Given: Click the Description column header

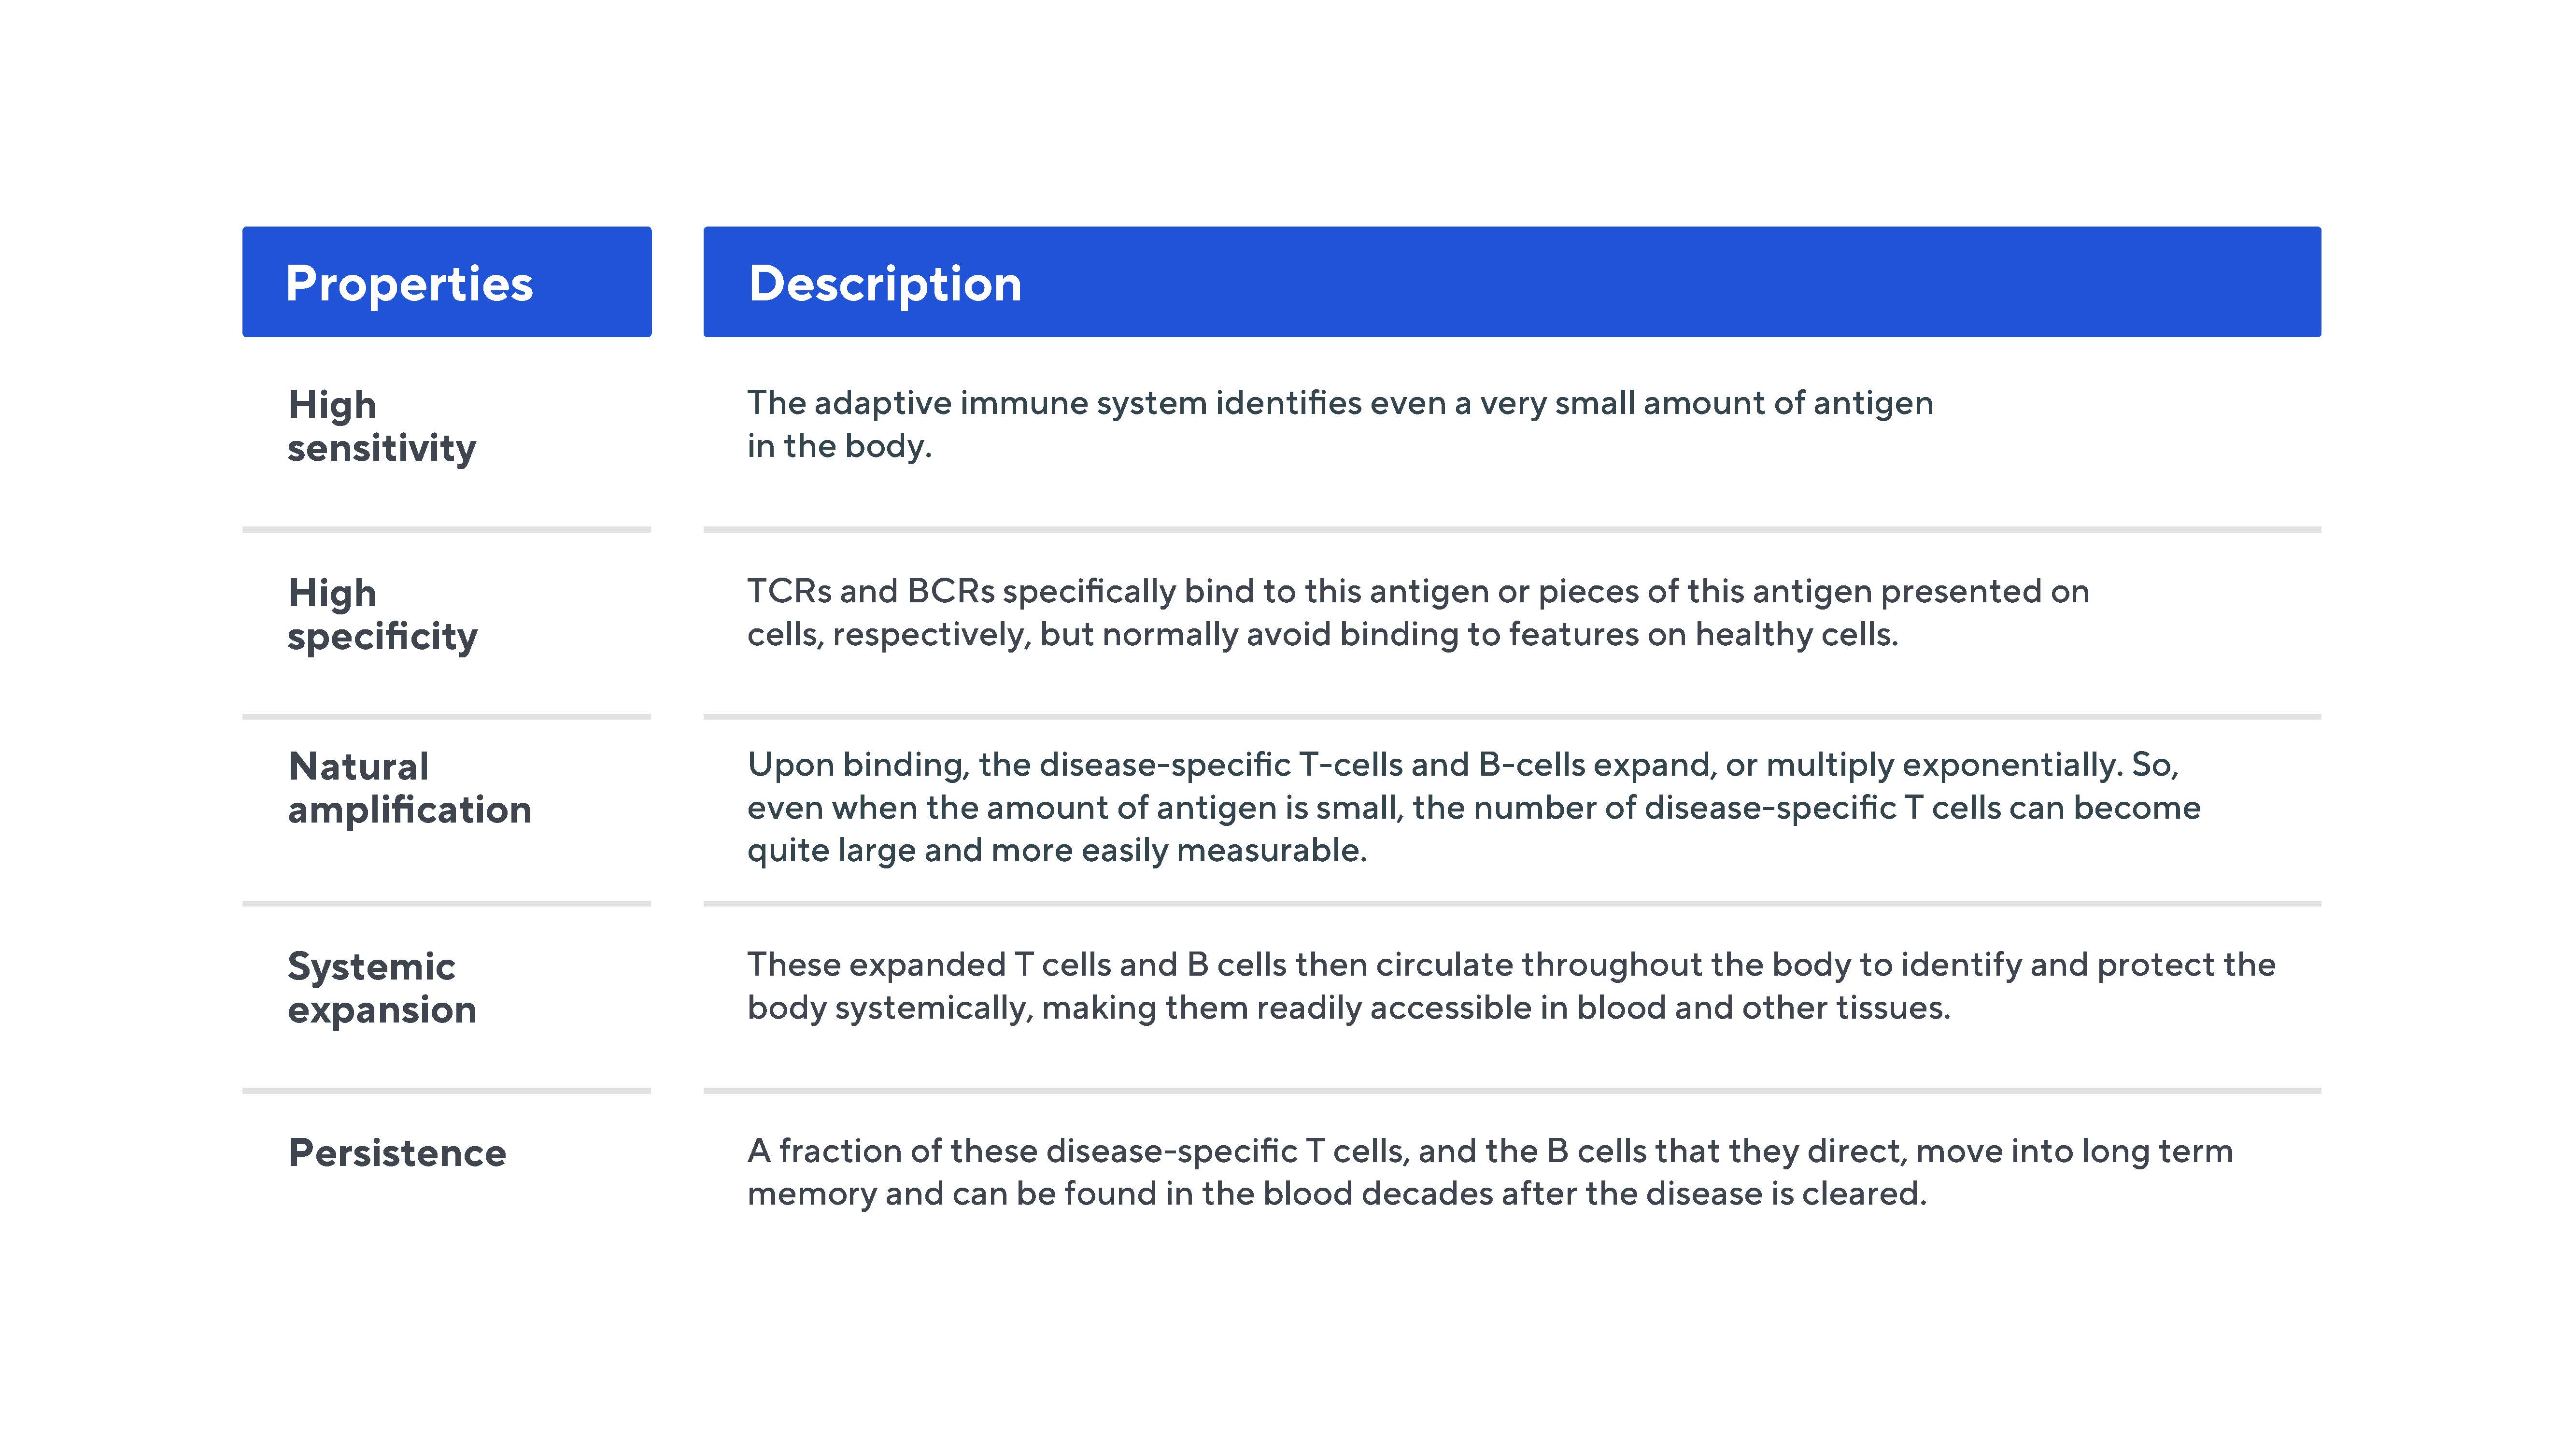Looking at the screenshot, I should pyautogui.click(x=885, y=283).
